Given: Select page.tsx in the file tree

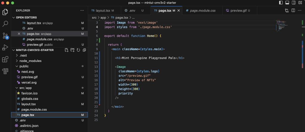Looking at the screenshot, I should pos(49,115).
